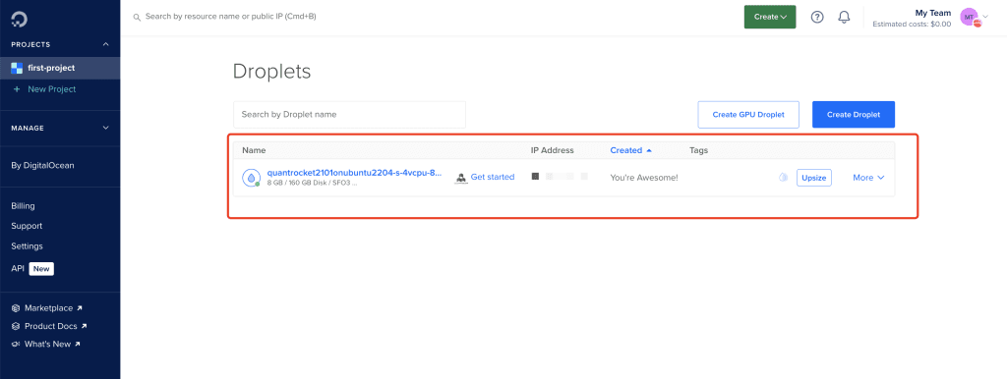Open the More dropdown for the droplet

tap(868, 178)
